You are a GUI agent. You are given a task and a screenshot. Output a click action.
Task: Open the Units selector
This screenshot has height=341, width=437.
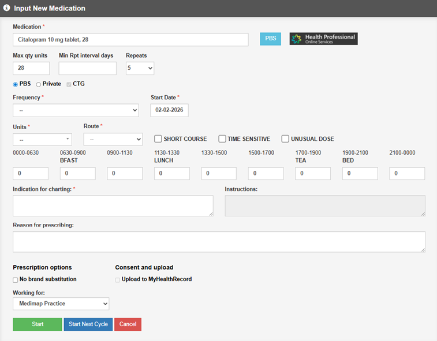click(42, 140)
